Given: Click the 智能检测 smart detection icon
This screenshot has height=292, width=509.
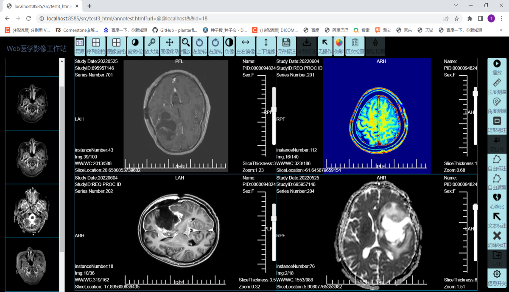Looking at the screenshot, I should pos(375,46).
